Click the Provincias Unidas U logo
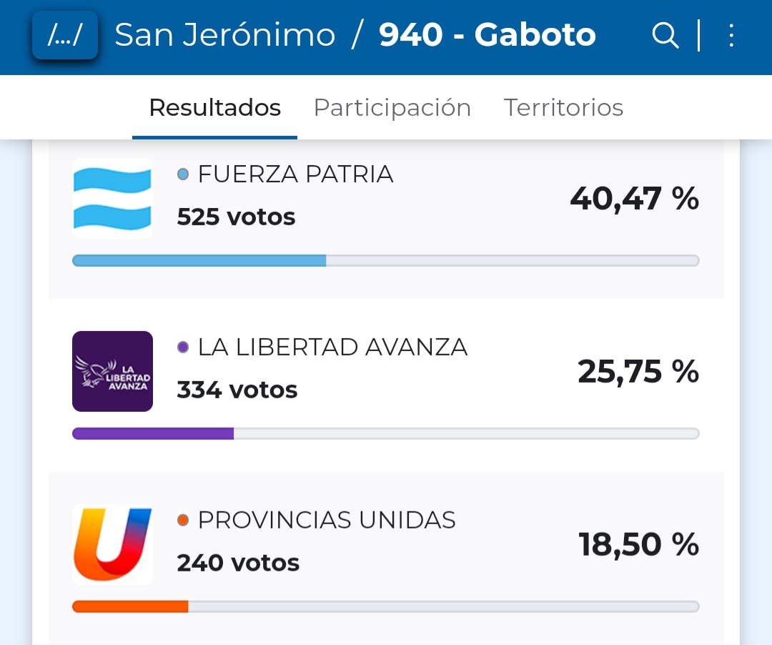The height and width of the screenshot is (645, 772). [x=112, y=544]
